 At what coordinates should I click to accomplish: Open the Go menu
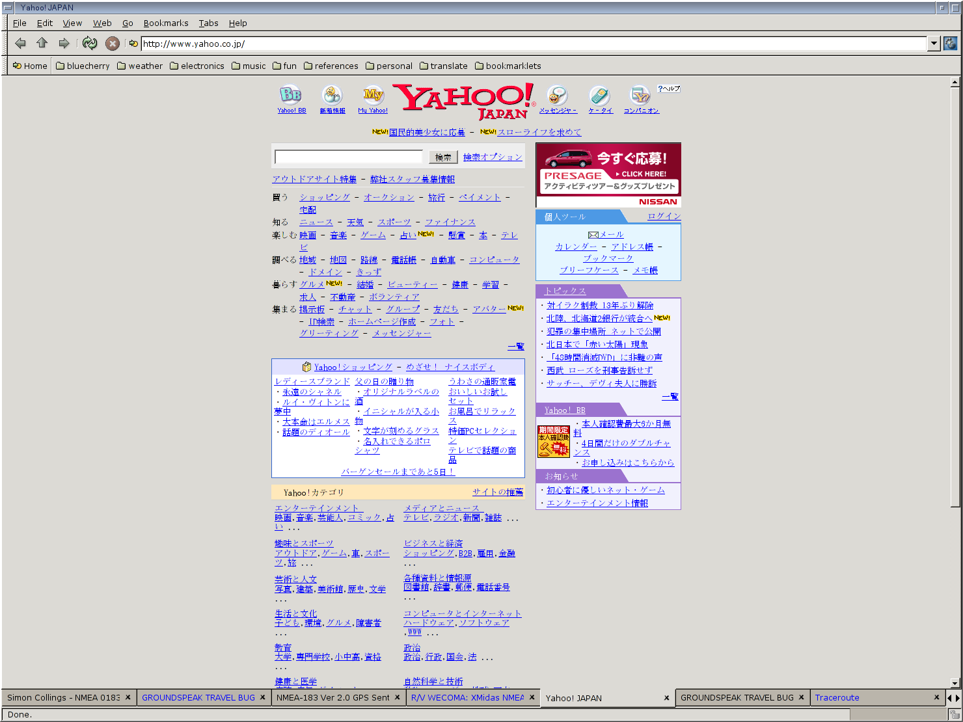coord(128,23)
